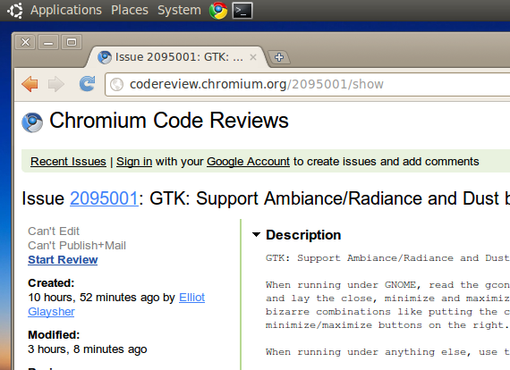Screen dimensions: 510x370
Task: Follow the Start Review link
Action: tap(63, 259)
